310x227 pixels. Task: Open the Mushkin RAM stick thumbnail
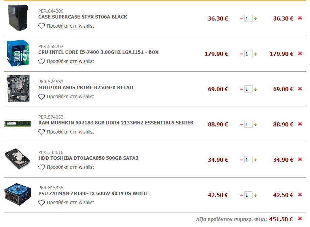tap(18, 124)
